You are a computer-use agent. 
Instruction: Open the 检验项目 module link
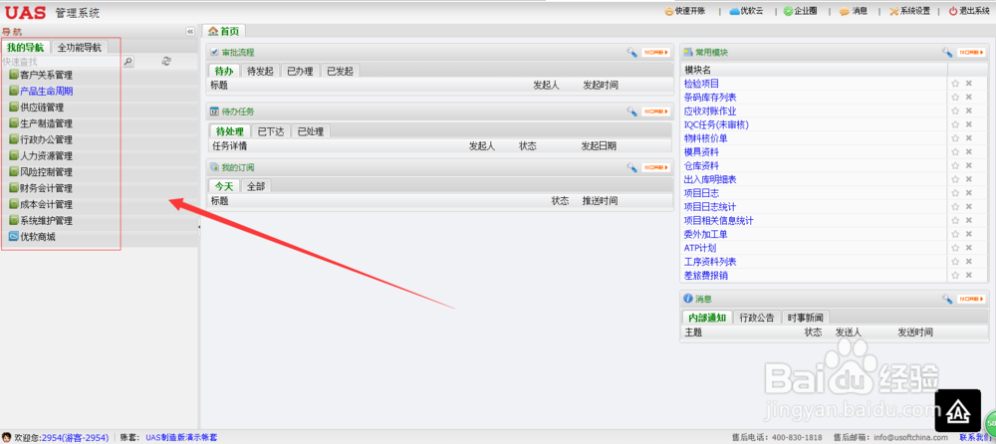pyautogui.click(x=701, y=84)
